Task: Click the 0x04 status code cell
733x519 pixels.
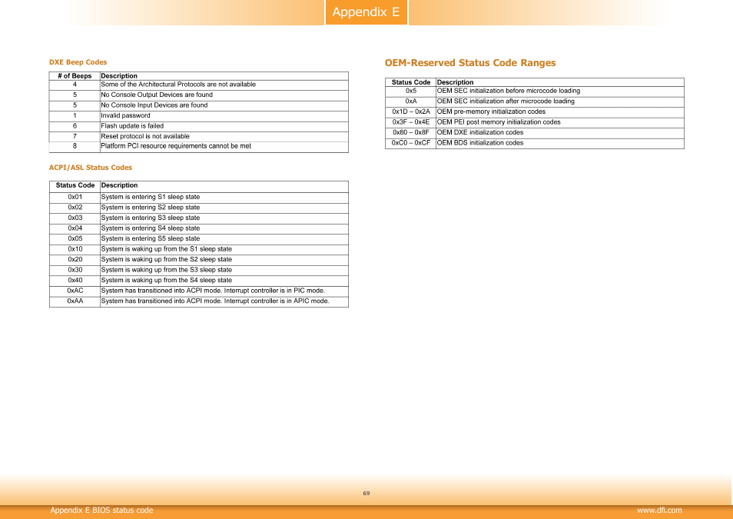Action: coord(75,228)
